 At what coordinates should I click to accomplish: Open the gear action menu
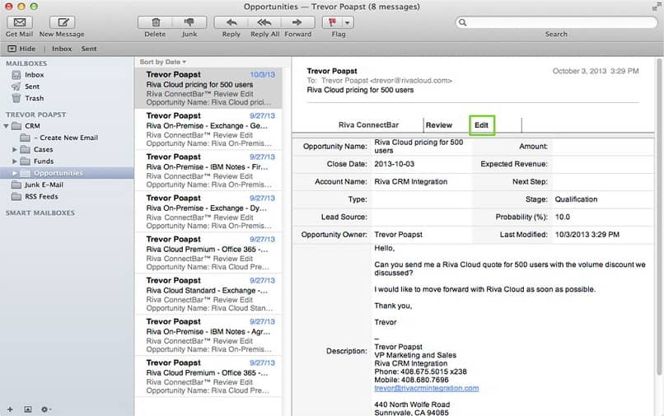click(45, 409)
